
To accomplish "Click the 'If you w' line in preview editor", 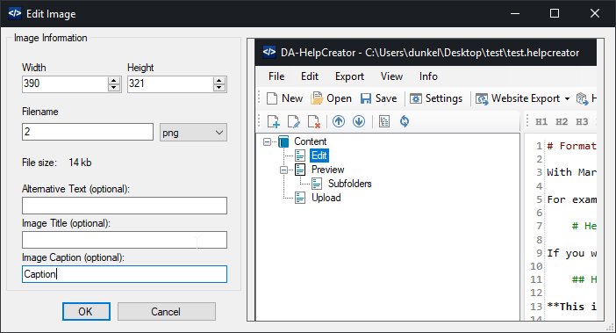I will [x=571, y=253].
